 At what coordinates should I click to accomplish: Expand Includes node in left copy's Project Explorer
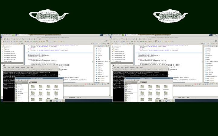pyautogui.click(x=3, y=48)
